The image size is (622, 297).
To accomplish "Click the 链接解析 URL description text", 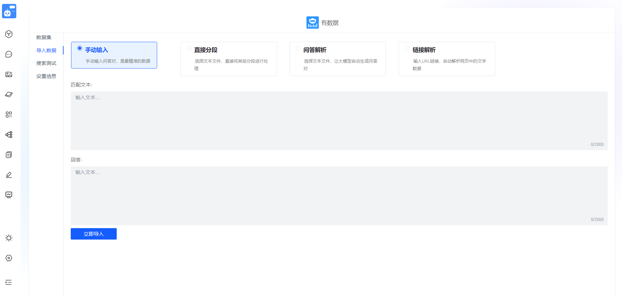I will tap(450, 65).
